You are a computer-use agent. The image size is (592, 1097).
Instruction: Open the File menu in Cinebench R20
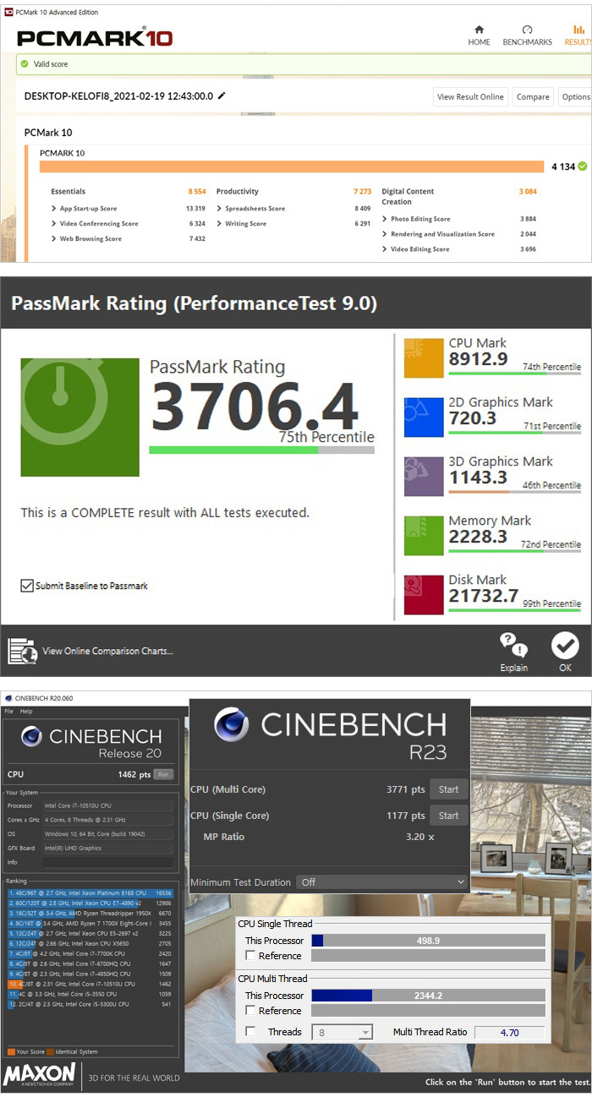coord(9,712)
